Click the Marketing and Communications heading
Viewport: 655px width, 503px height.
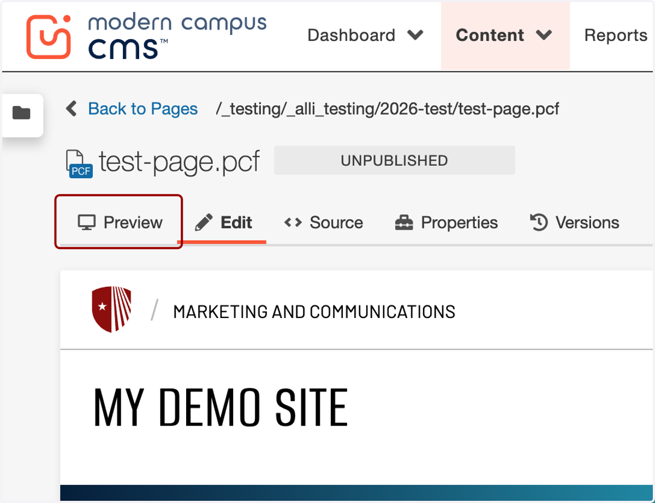coord(314,312)
